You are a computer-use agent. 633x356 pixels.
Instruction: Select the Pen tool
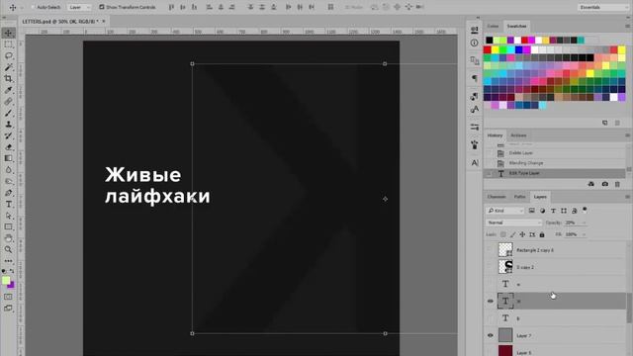pyautogui.click(x=9, y=193)
